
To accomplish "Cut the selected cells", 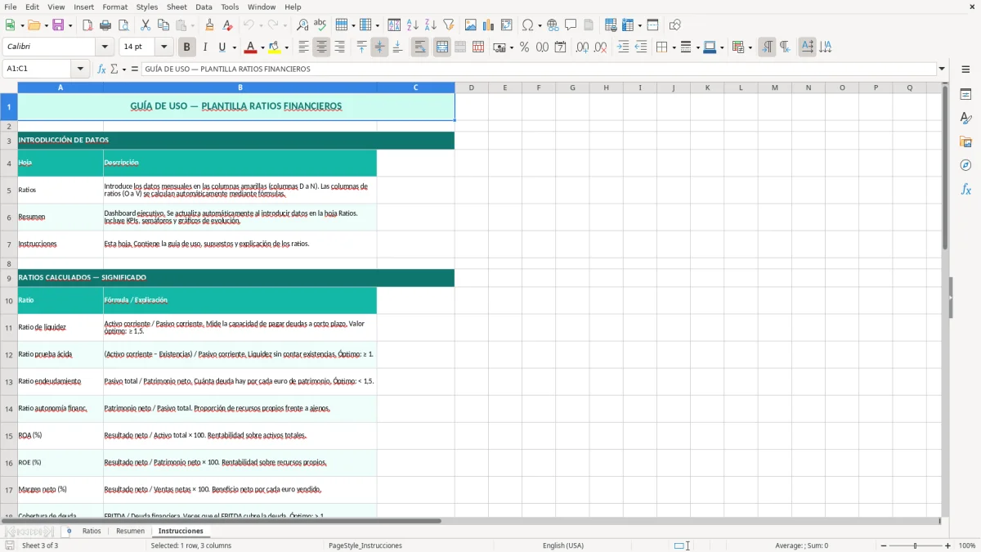I will 146,25.
